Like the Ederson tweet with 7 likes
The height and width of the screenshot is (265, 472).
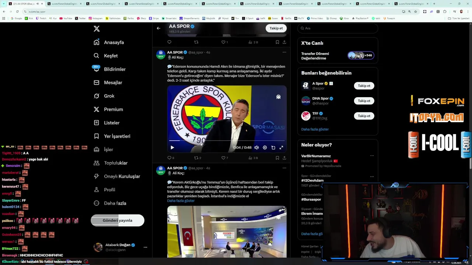point(225,158)
